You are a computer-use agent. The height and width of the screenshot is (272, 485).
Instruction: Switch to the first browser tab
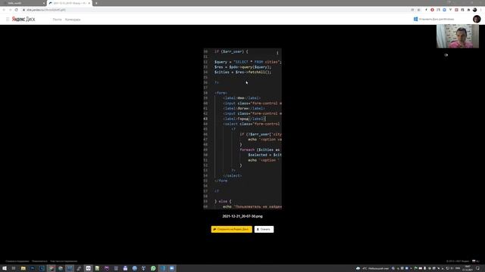coord(23,3)
